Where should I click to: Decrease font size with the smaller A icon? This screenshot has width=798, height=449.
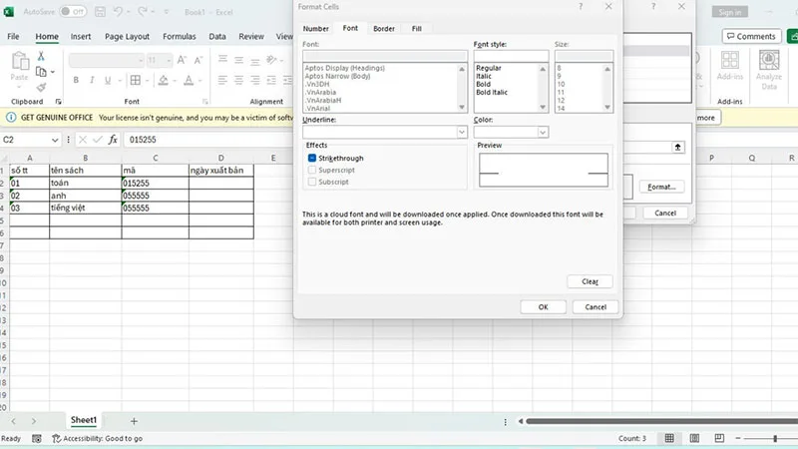(x=199, y=60)
